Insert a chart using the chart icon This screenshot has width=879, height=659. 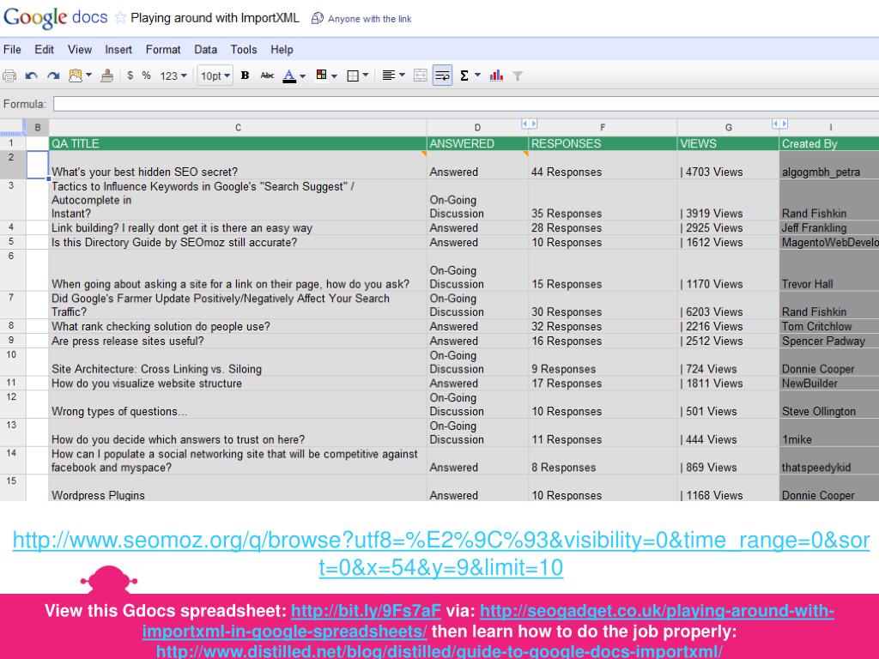coord(496,76)
